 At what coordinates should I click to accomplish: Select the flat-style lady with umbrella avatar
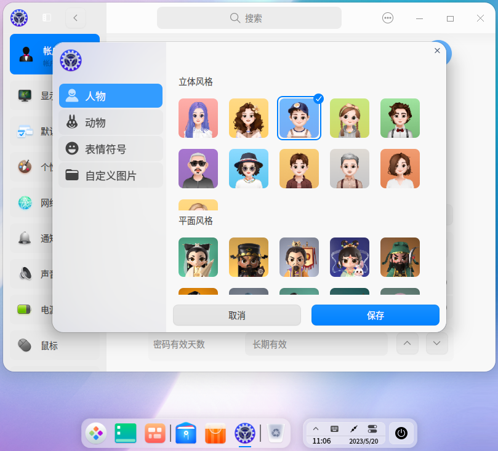coord(198,257)
